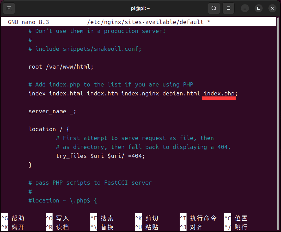This screenshot has height=232, width=281.
Task: Click the ^U 粘贴 paste shortcut
Action: click(147, 227)
